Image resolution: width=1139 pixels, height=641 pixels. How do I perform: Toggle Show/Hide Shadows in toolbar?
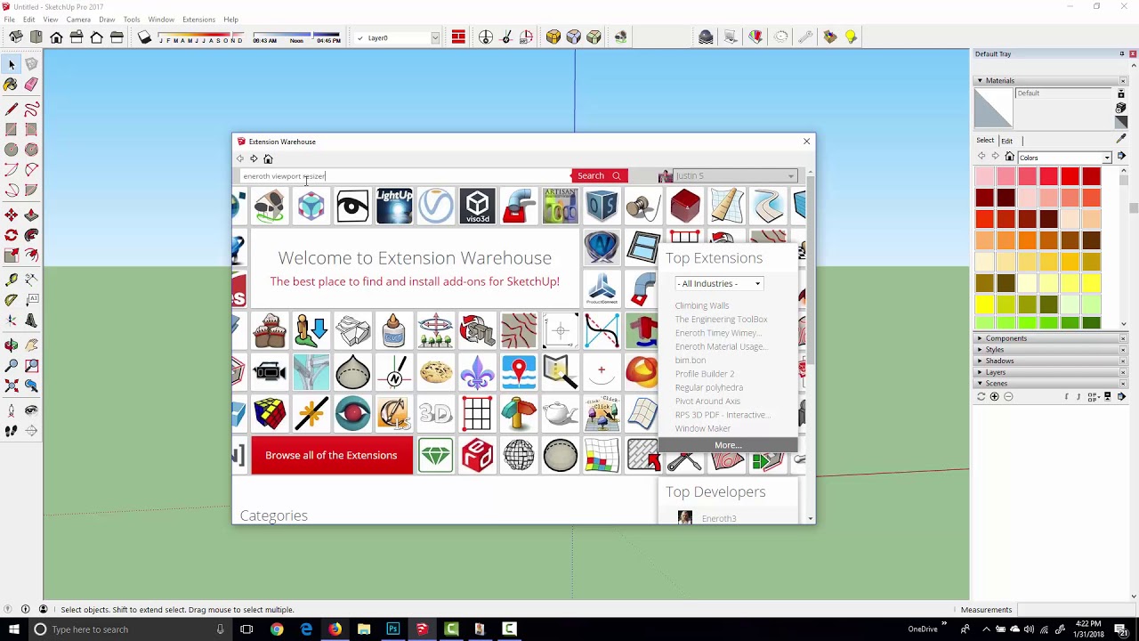point(145,37)
